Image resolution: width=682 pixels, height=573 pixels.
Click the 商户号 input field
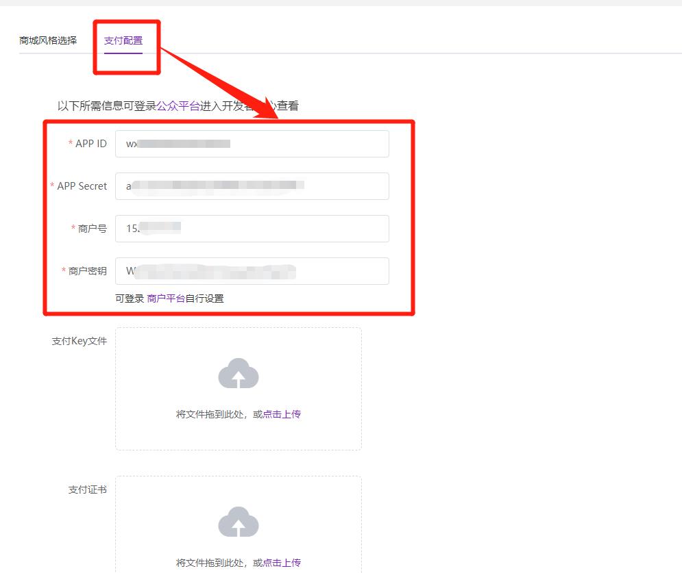tap(252, 229)
